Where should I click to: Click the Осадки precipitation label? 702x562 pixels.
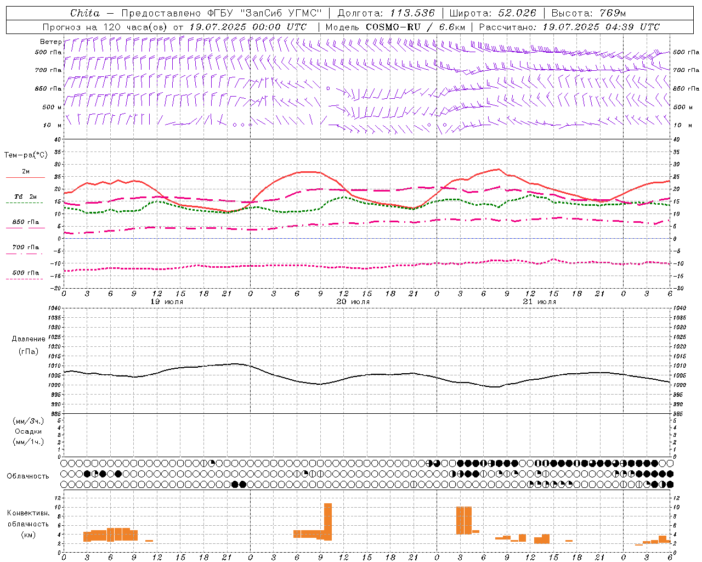pyautogui.click(x=29, y=432)
